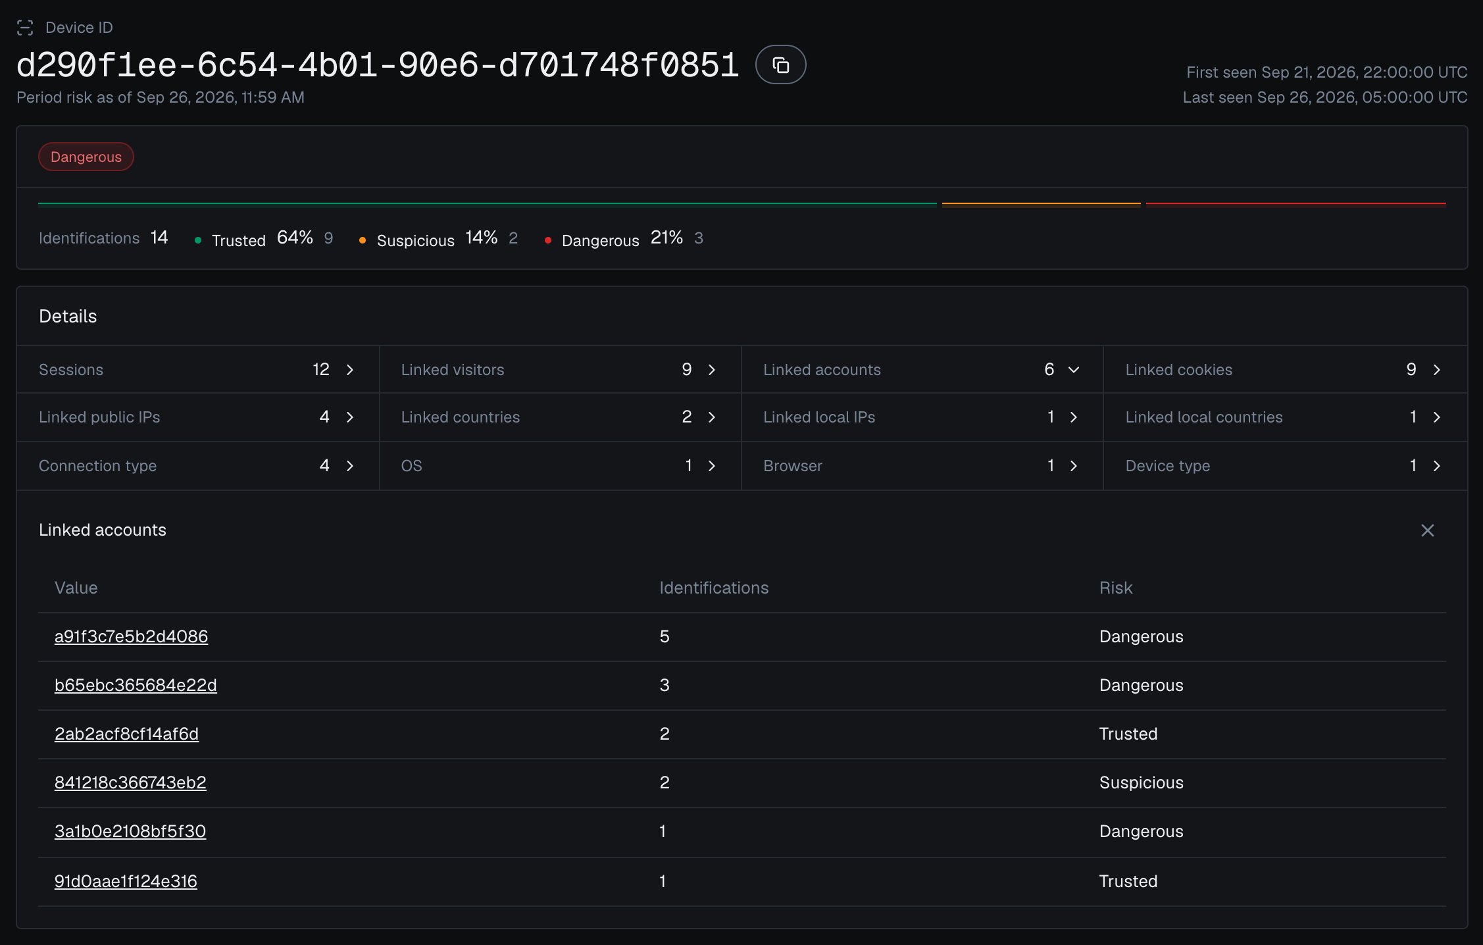Click the Risk column header
Viewport: 1483px width, 945px height.
[1116, 588]
